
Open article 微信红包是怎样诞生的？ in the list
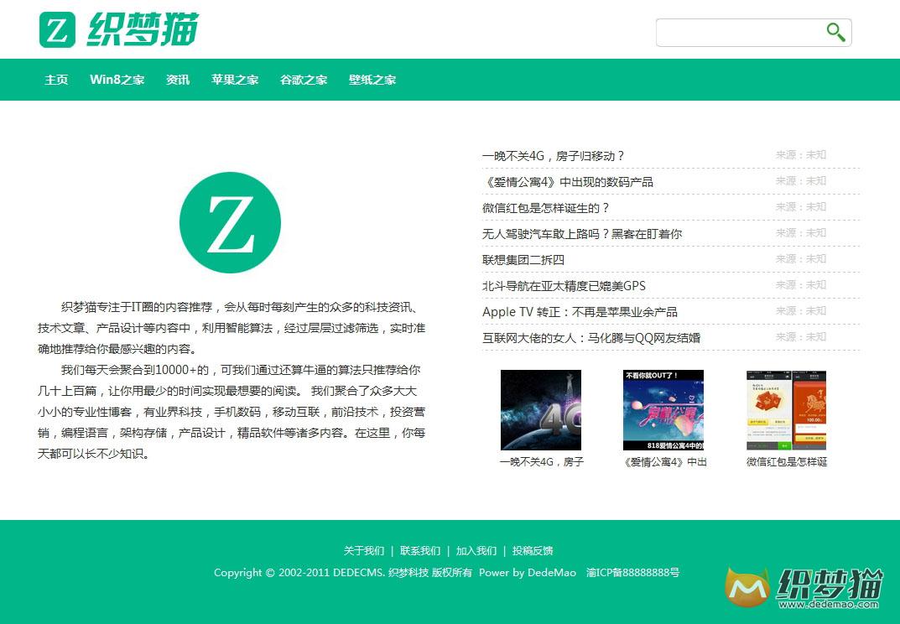coord(545,208)
